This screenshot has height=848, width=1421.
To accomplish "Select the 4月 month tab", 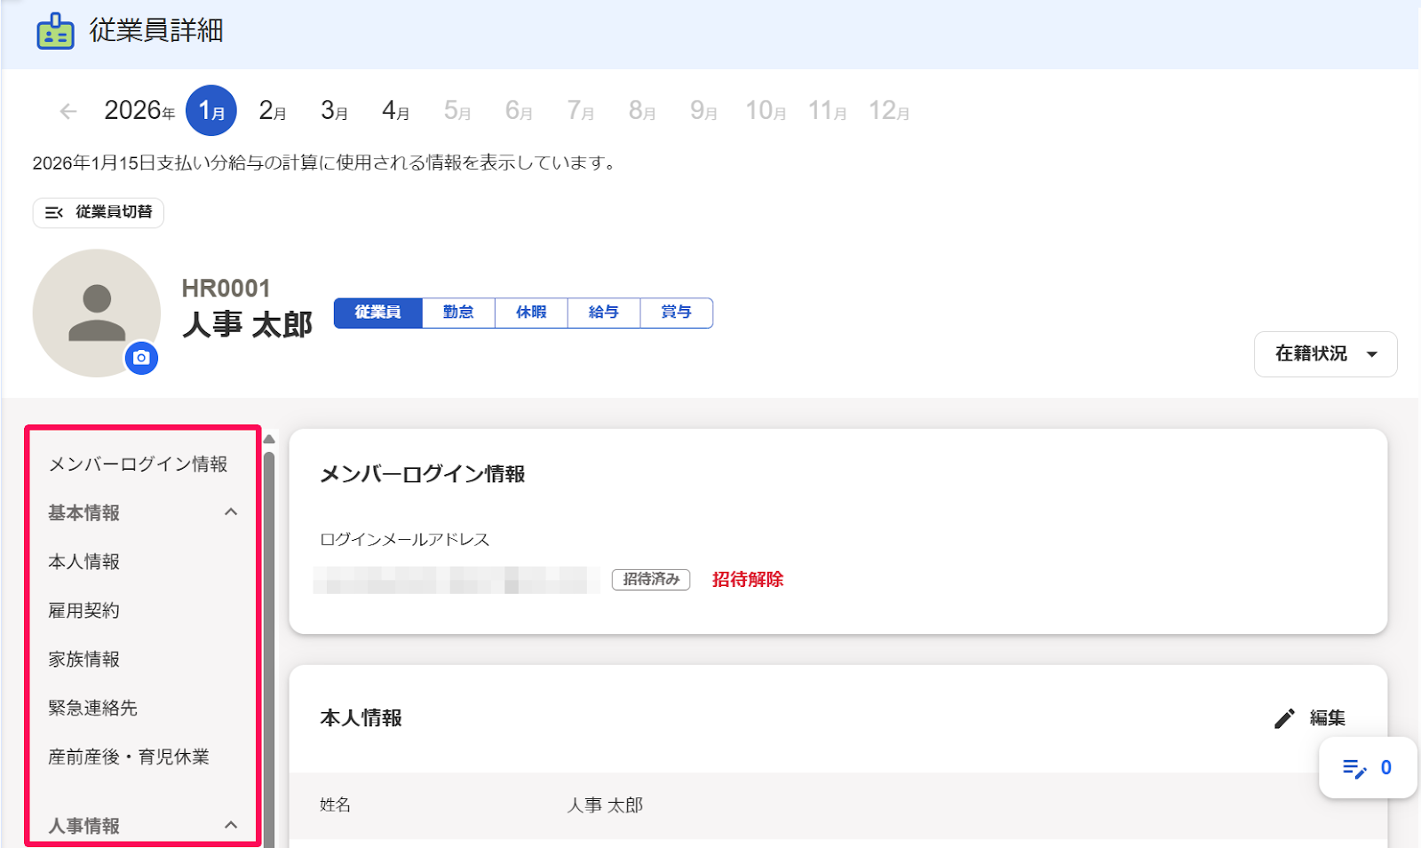I will (x=396, y=111).
